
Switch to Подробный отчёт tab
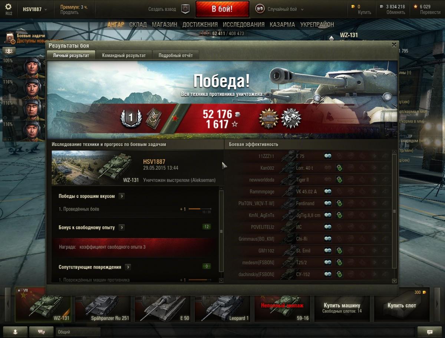(x=176, y=55)
